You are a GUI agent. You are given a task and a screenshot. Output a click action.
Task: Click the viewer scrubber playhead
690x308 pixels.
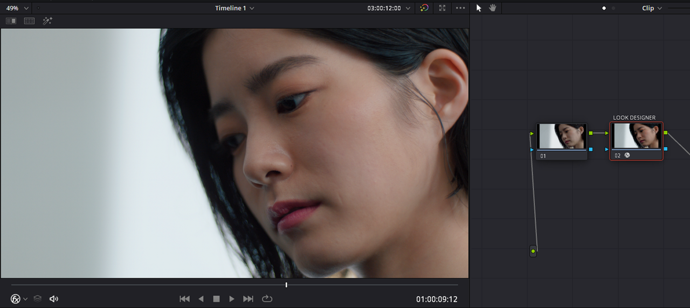click(x=286, y=285)
